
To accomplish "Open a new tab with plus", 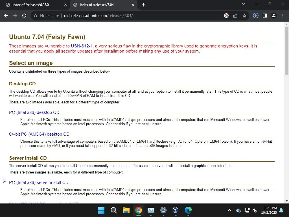I will pos(144,5).
